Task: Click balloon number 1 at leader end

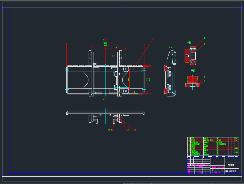Action: point(154,38)
